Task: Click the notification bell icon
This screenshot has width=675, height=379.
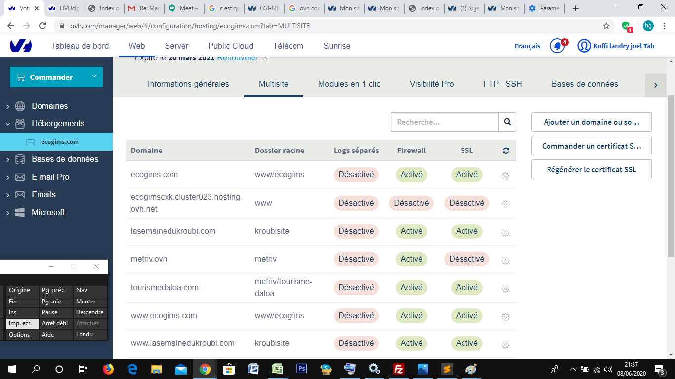Action: (557, 46)
